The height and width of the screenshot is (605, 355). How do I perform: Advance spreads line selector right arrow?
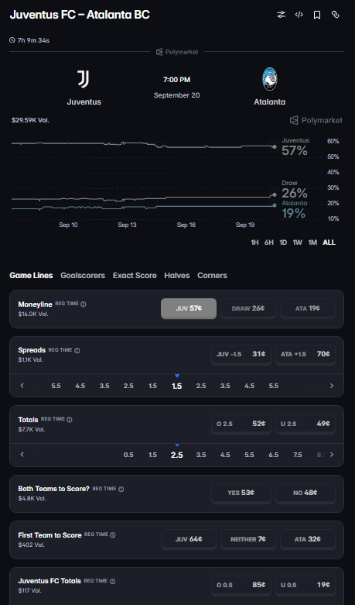332,386
